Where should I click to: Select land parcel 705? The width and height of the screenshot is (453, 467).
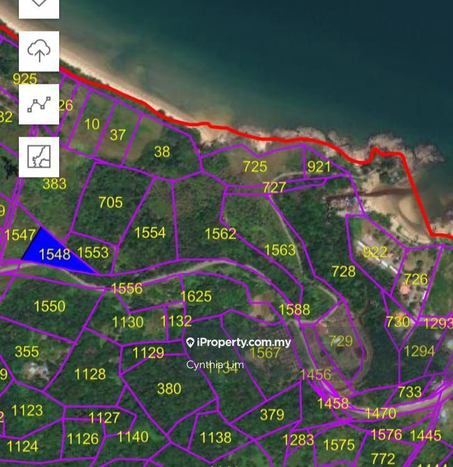(x=111, y=202)
